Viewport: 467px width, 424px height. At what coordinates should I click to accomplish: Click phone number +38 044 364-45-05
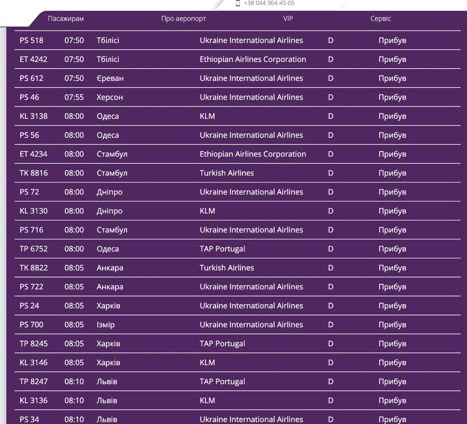click(x=269, y=3)
